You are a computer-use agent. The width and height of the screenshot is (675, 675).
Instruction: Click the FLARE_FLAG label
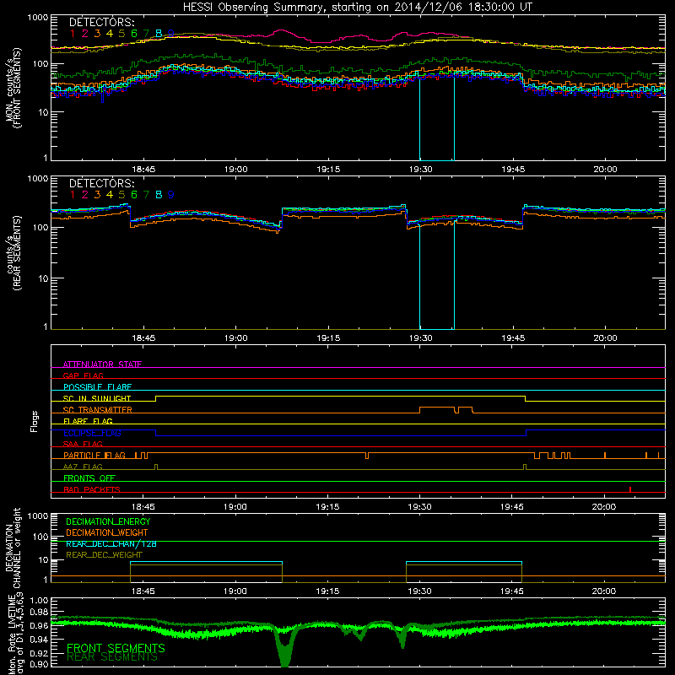pyautogui.click(x=88, y=421)
